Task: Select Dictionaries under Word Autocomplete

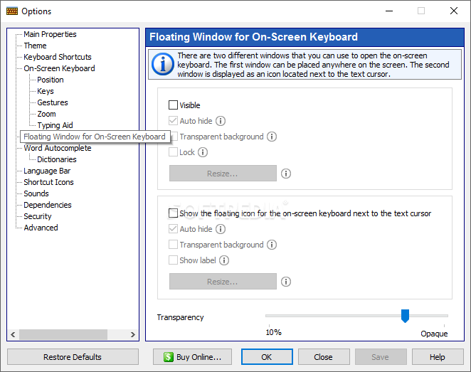Action: point(57,159)
